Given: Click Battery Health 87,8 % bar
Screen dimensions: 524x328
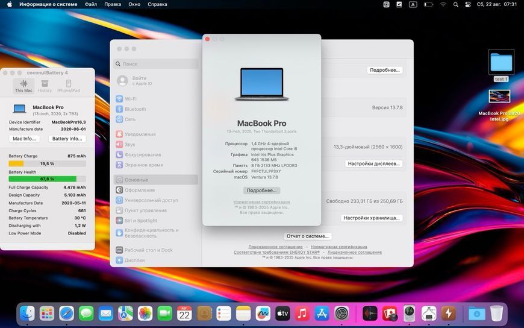Looking at the screenshot, I should pyautogui.click(x=47, y=179).
